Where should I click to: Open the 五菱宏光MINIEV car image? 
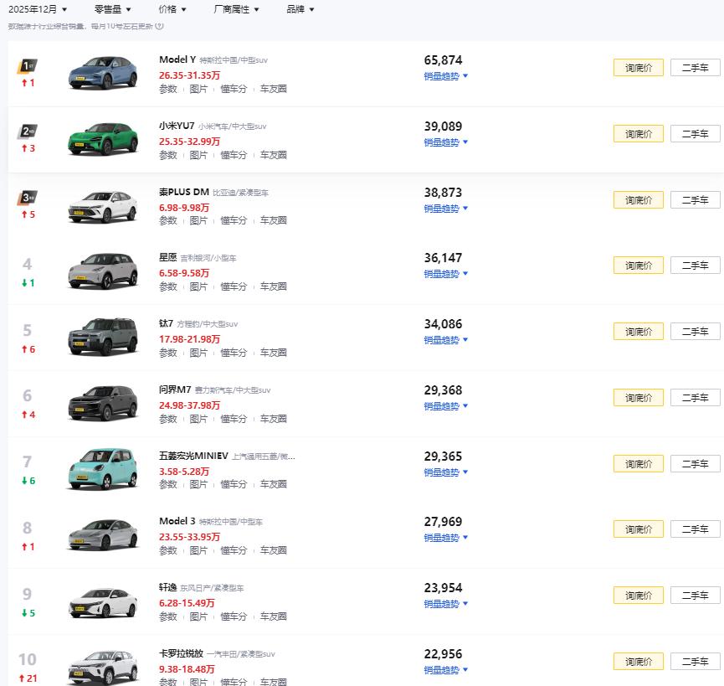102,468
